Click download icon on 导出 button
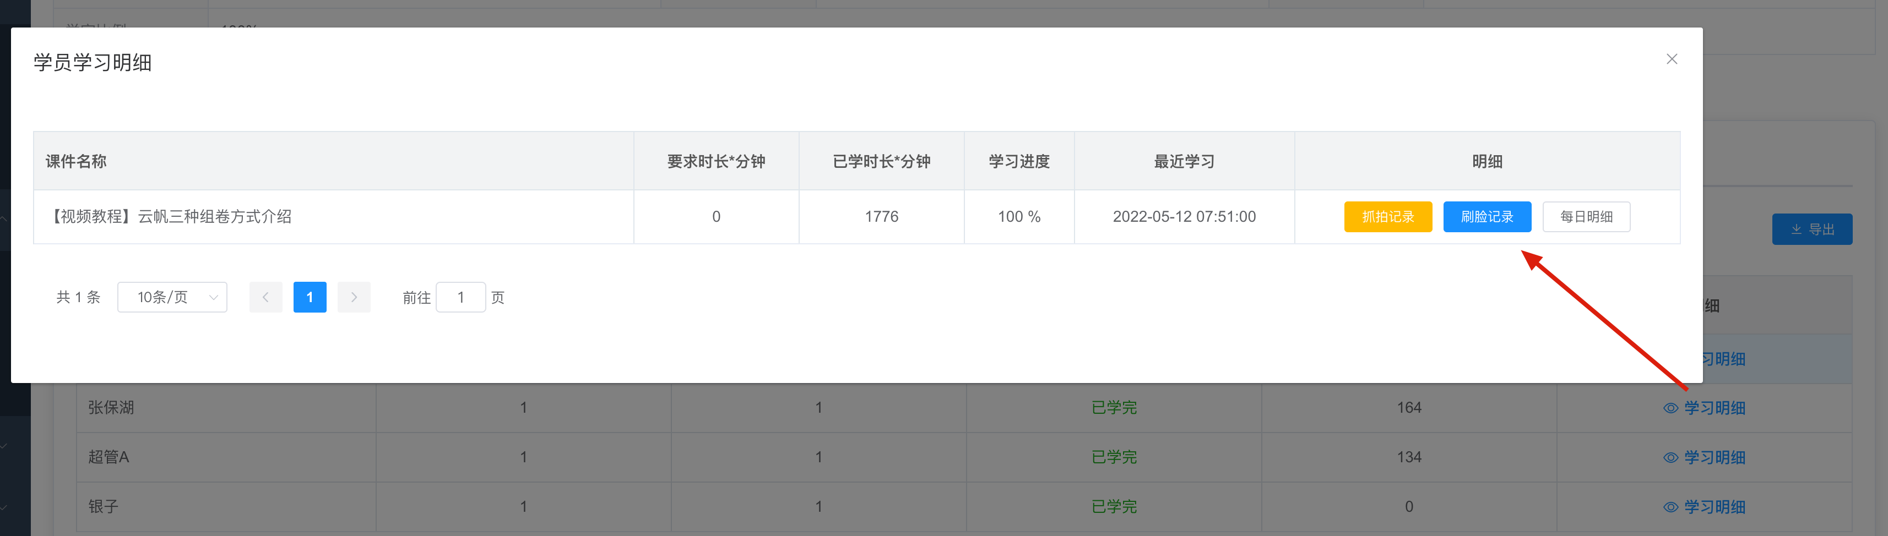Image resolution: width=1888 pixels, height=536 pixels. coord(1797,229)
